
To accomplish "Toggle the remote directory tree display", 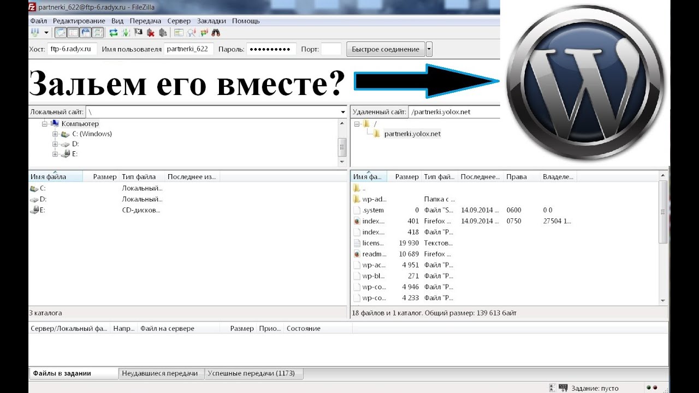I will coord(86,33).
